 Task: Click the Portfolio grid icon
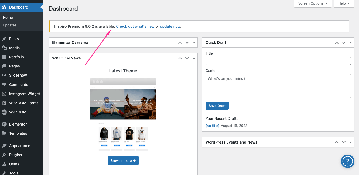[4, 57]
